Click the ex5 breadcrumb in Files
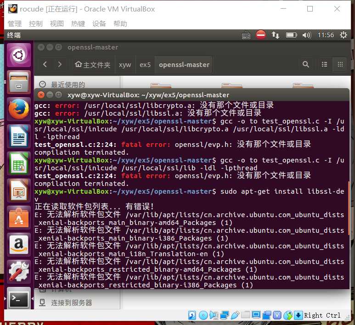Screen dimensions: 355x325 145,65
